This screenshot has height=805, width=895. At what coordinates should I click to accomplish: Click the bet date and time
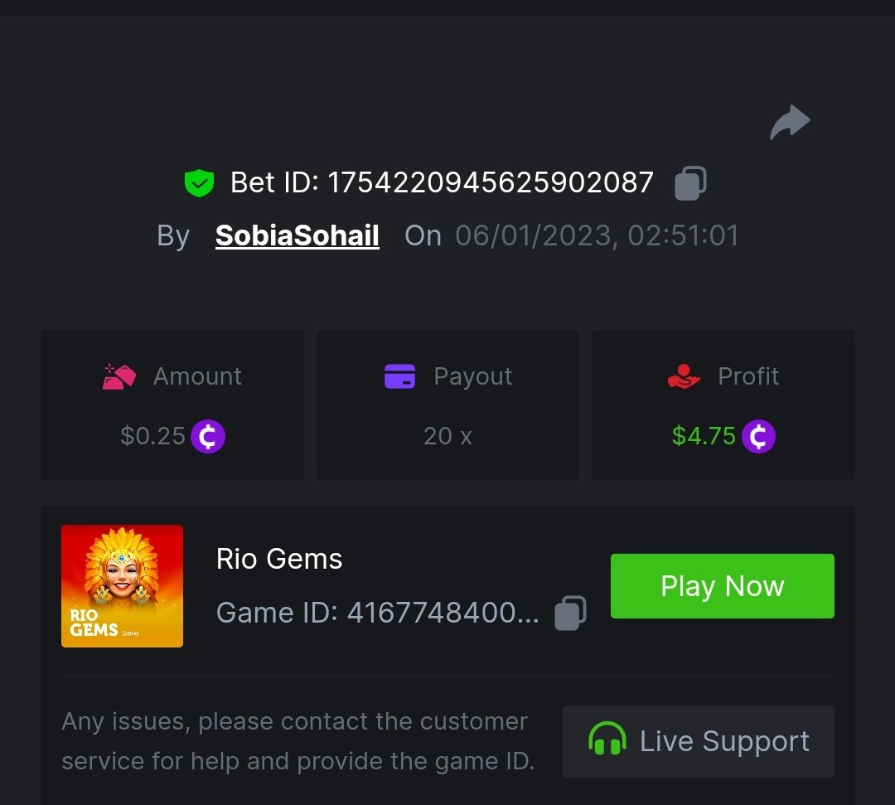597,236
